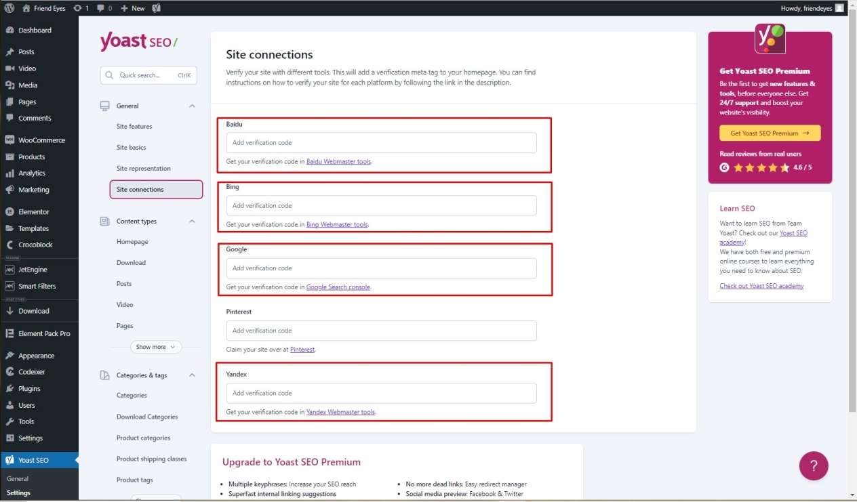The width and height of the screenshot is (857, 502).
Task: Open Templates in admin sidebar
Action: [x=33, y=228]
